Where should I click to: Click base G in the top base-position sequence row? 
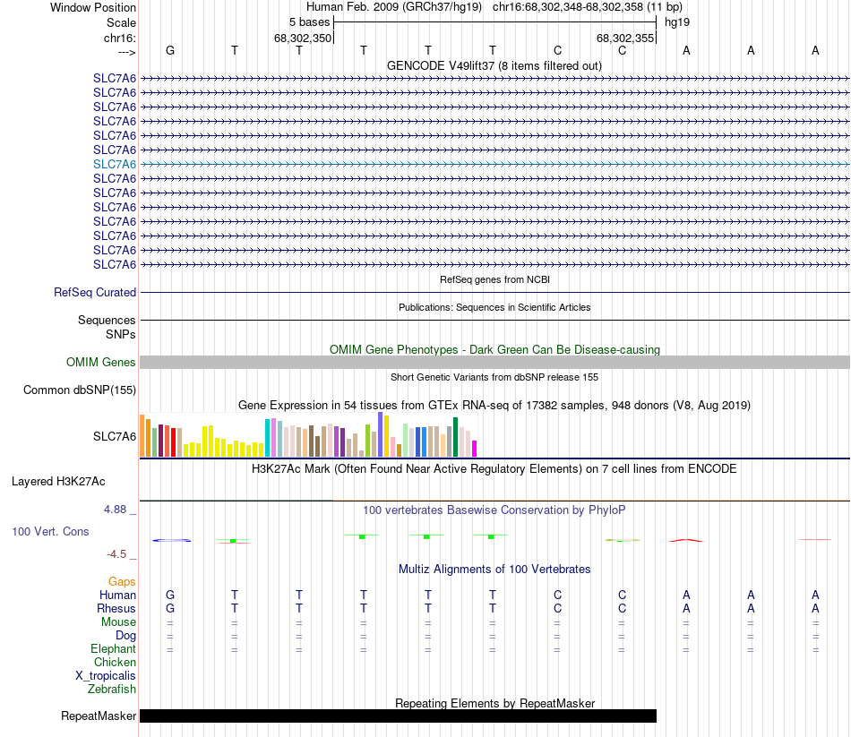pos(170,50)
